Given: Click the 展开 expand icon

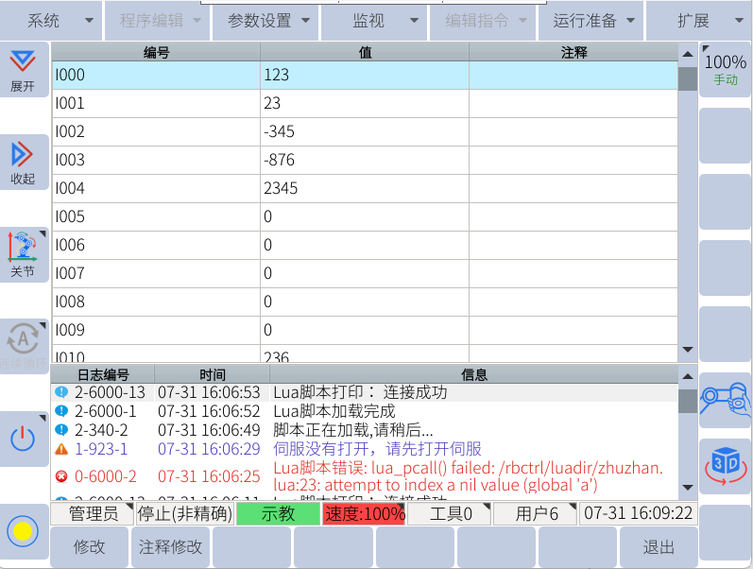Looking at the screenshot, I should 24,69.
